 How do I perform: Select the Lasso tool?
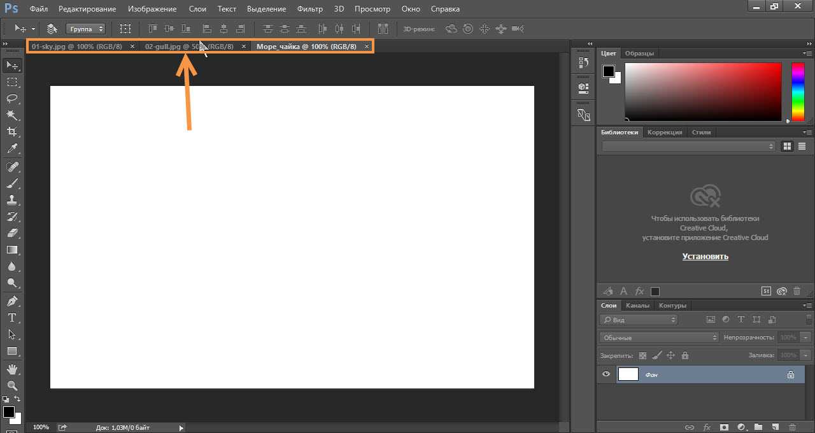(x=12, y=99)
